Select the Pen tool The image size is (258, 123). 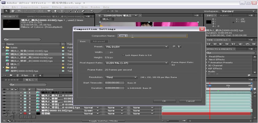tap(56, 11)
